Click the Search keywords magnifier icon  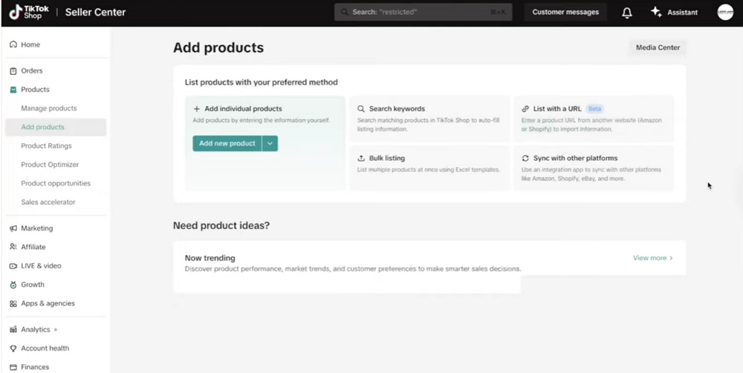[361, 109]
